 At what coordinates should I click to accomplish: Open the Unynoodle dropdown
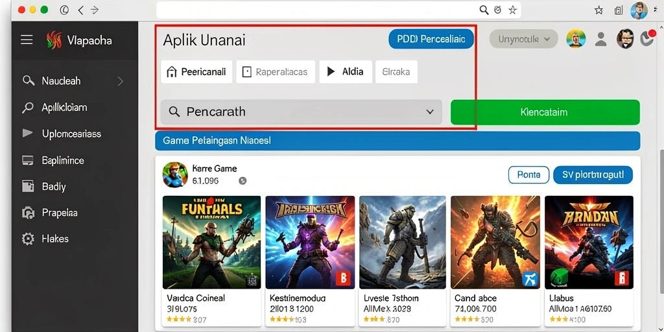(x=523, y=39)
